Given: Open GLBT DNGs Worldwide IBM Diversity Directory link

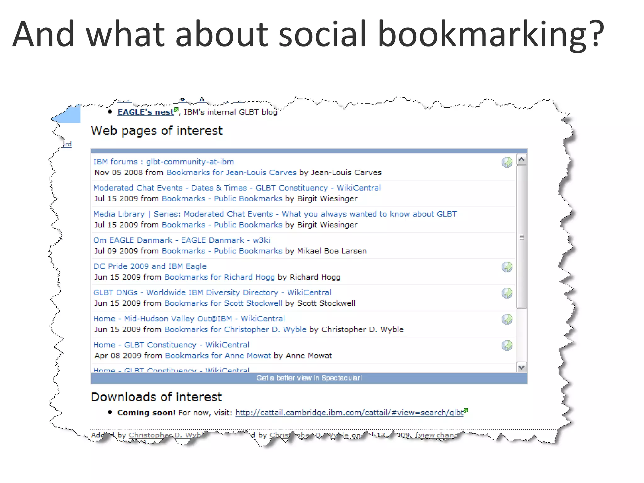Looking at the screenshot, I should (x=212, y=292).
